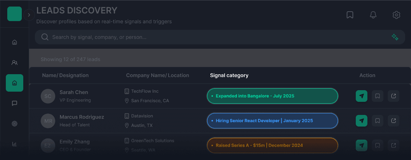Send message to Marcus Rodriguez
Viewport: 411px width, 160px height.
(361, 120)
